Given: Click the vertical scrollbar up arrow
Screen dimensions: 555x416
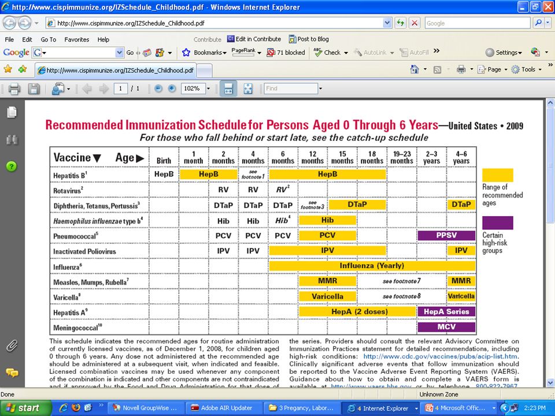Looking at the screenshot, I should point(550,103).
